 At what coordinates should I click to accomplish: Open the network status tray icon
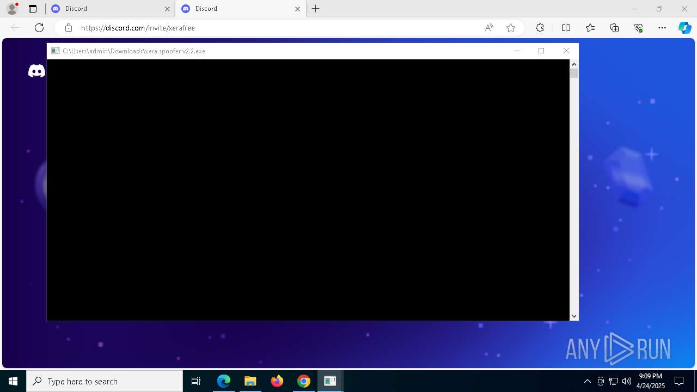(614, 381)
